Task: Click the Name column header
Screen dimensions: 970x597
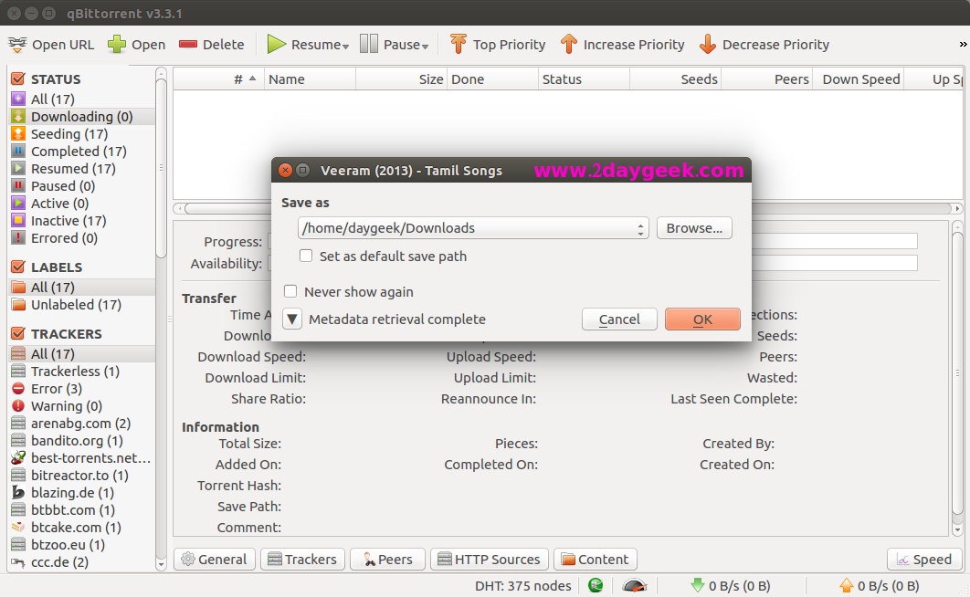Action: pos(310,79)
